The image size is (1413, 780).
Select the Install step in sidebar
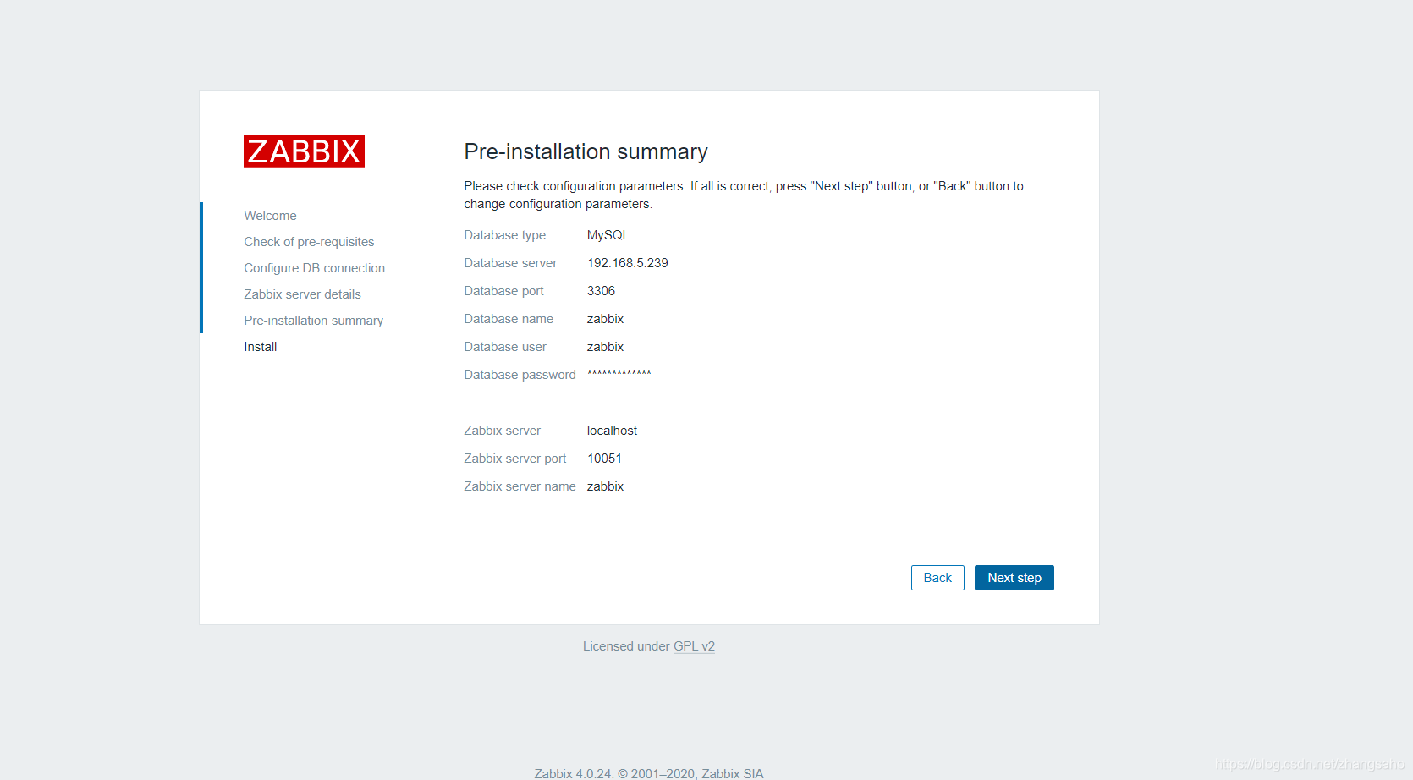pyautogui.click(x=260, y=347)
